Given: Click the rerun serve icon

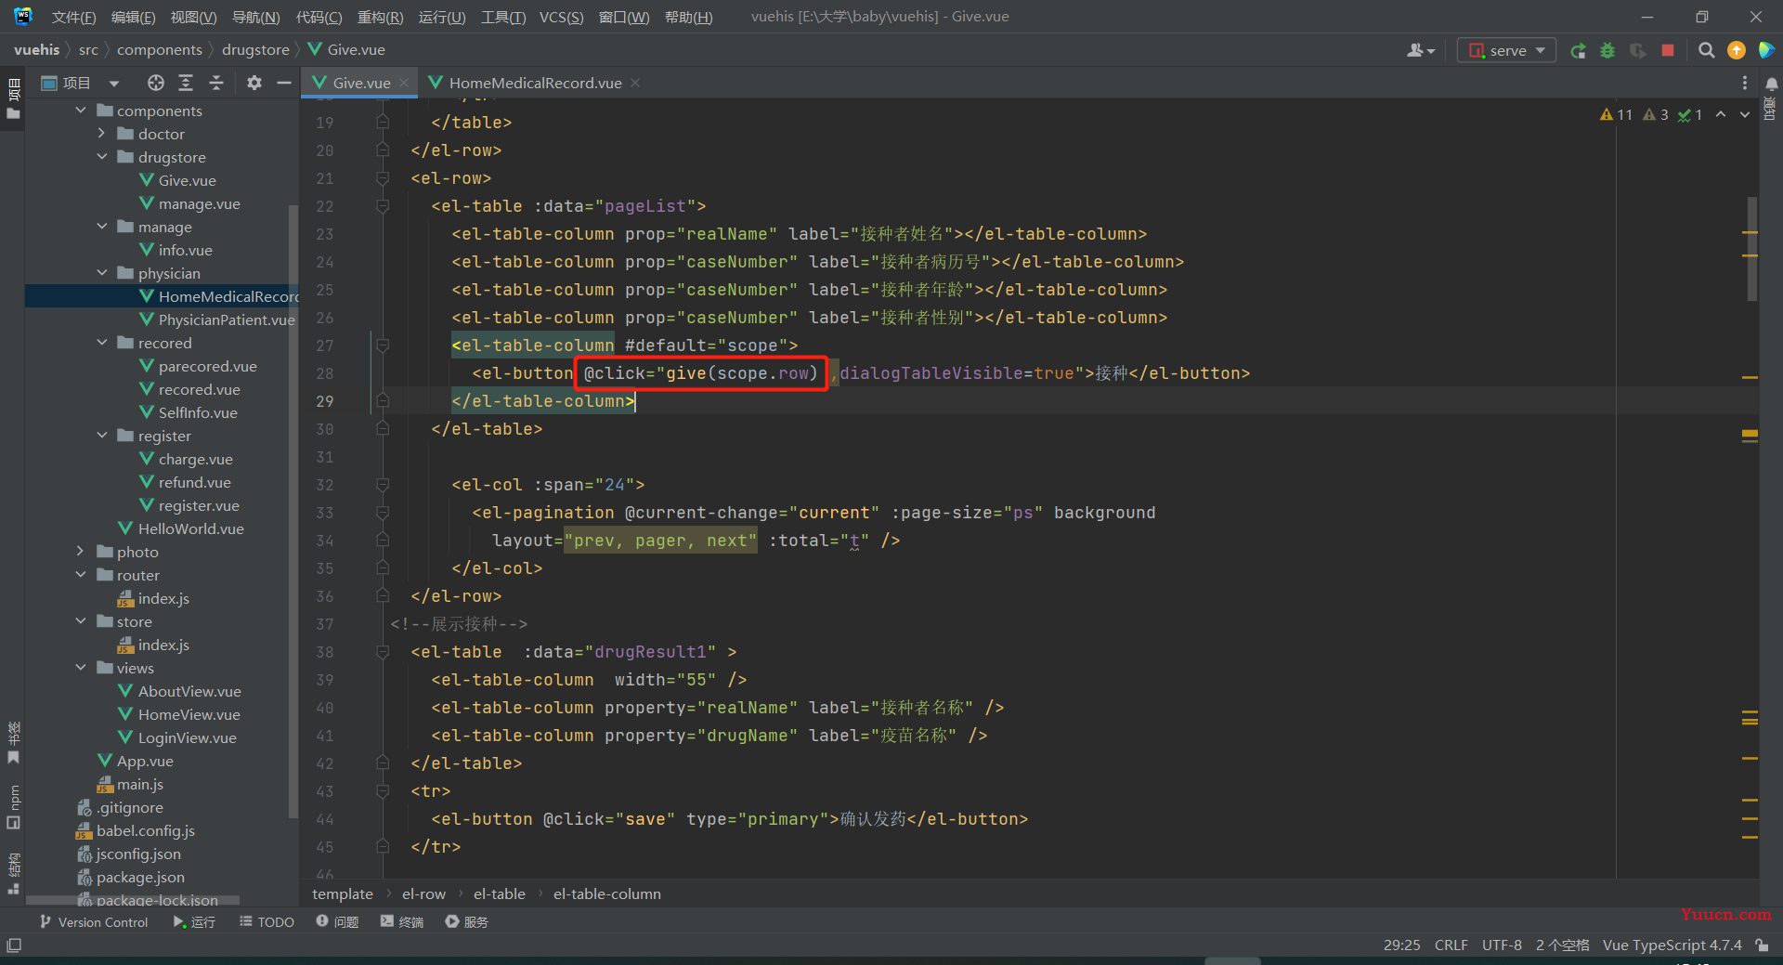Looking at the screenshot, I should (x=1578, y=50).
